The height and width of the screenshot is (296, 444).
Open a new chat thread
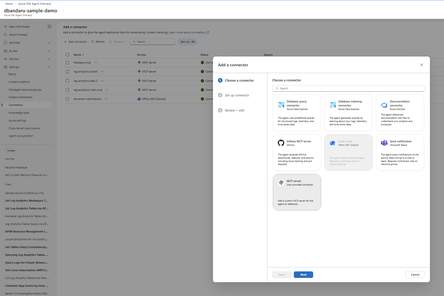pos(19,26)
